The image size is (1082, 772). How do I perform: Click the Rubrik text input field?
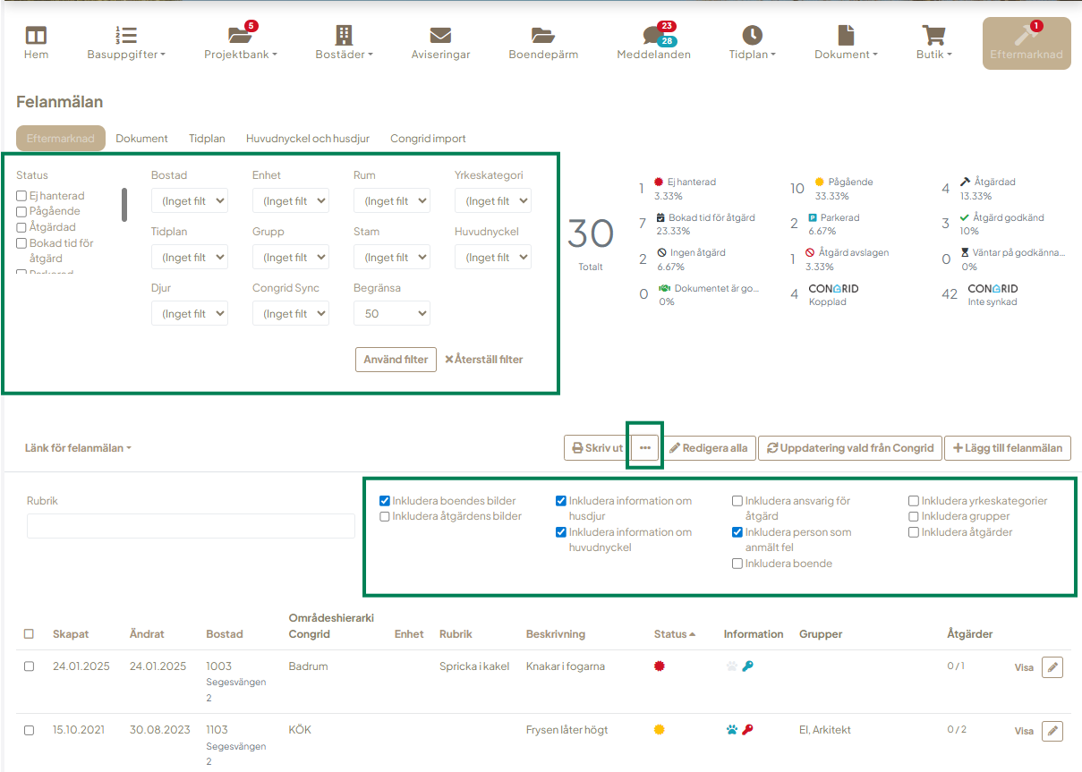[191, 526]
